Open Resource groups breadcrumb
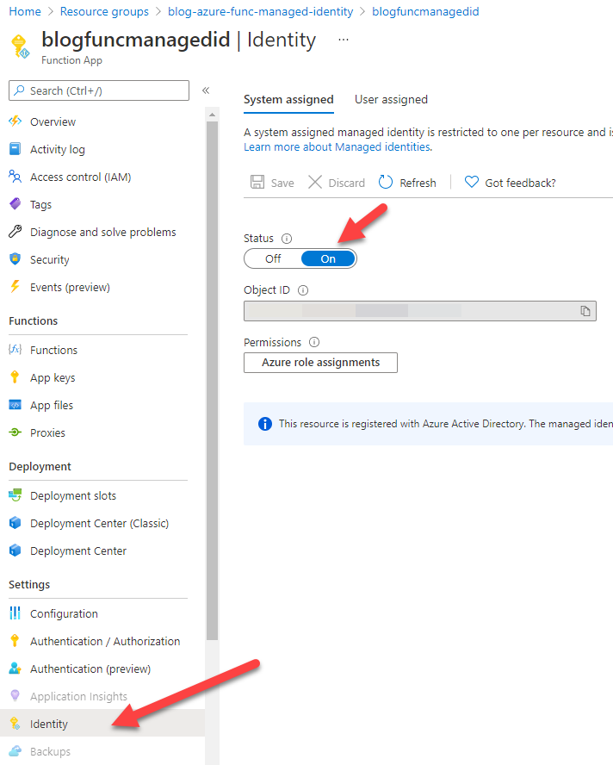 [104, 11]
